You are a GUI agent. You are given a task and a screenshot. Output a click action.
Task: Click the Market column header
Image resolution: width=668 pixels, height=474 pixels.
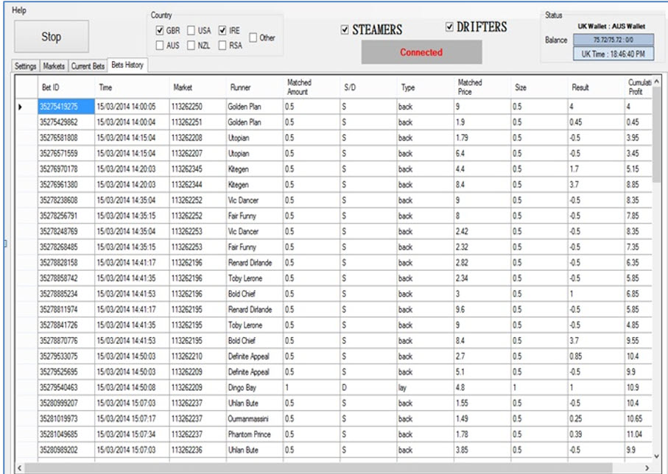click(197, 88)
